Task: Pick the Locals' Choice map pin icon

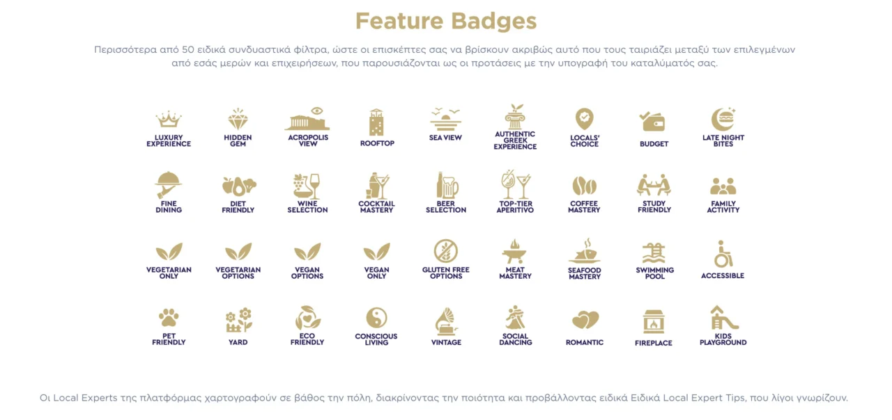Action: click(x=584, y=120)
